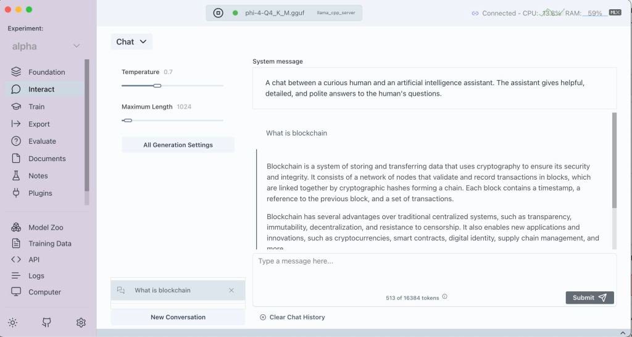Open the GitHub icon link

tap(47, 322)
